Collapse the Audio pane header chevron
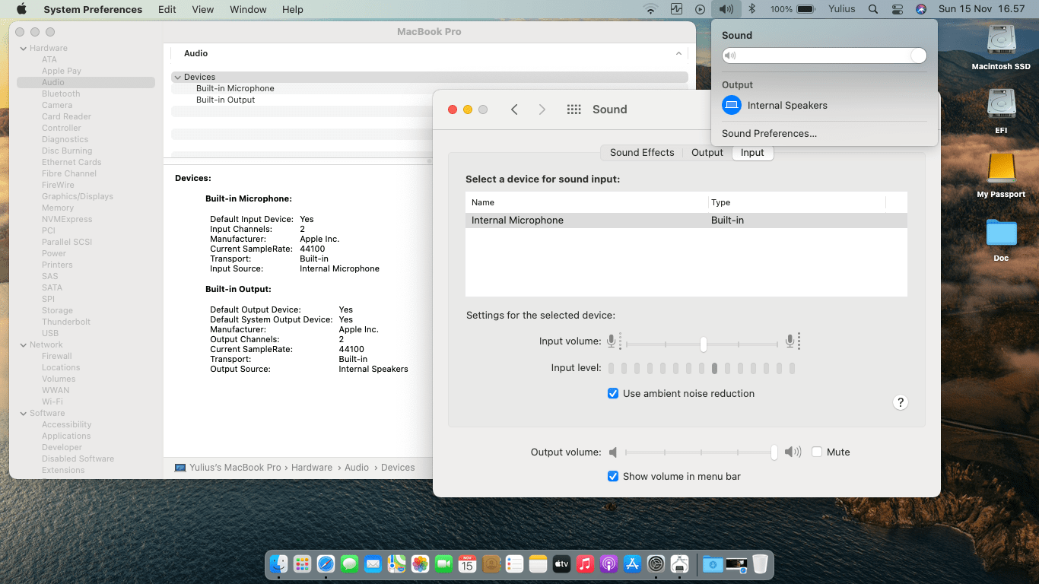This screenshot has height=584, width=1039. 678,54
